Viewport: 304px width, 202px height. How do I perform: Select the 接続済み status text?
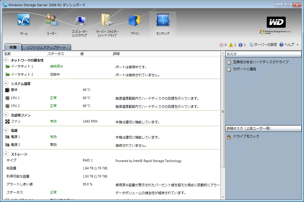tap(57, 66)
